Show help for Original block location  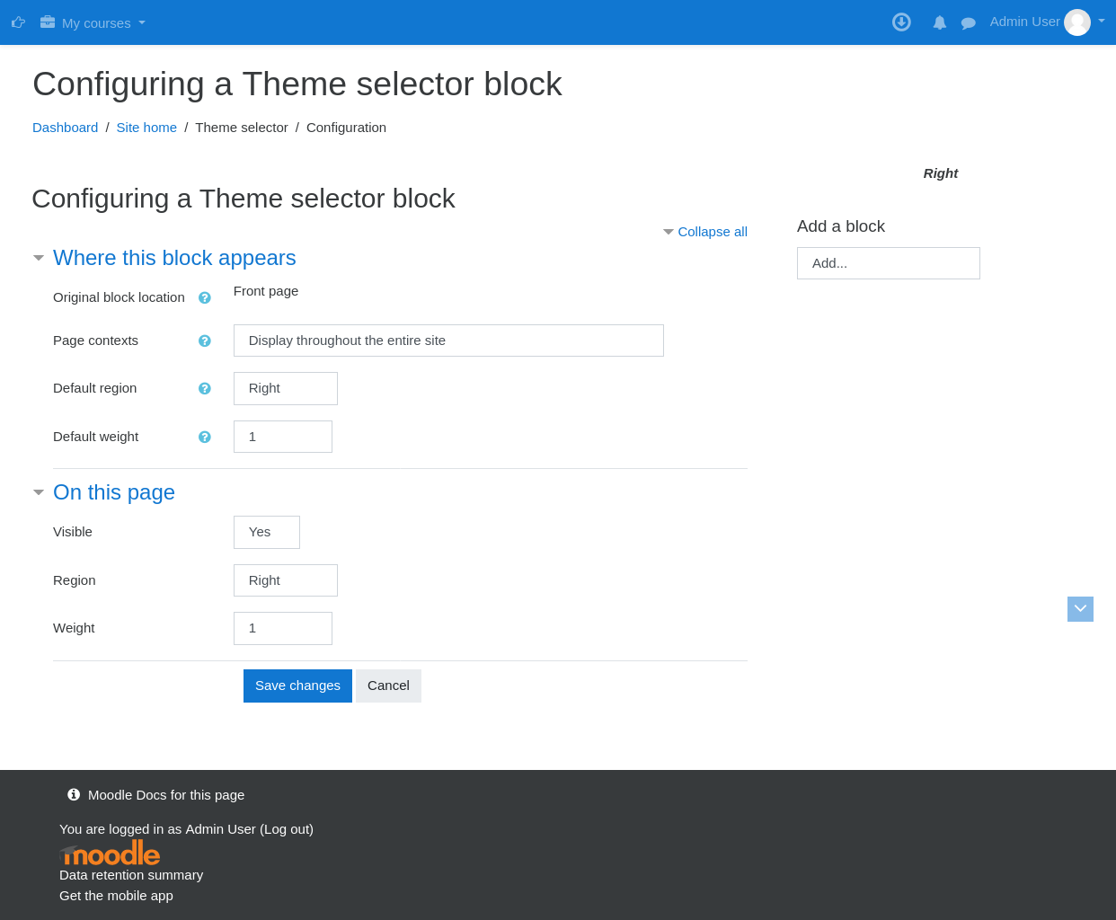click(x=205, y=297)
